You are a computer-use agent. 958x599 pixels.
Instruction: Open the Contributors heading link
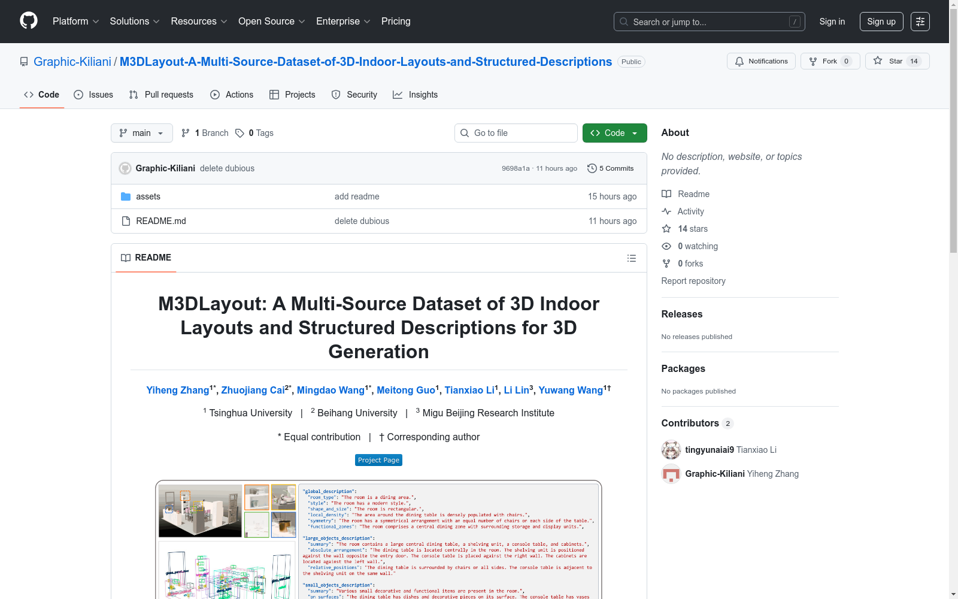click(x=697, y=423)
